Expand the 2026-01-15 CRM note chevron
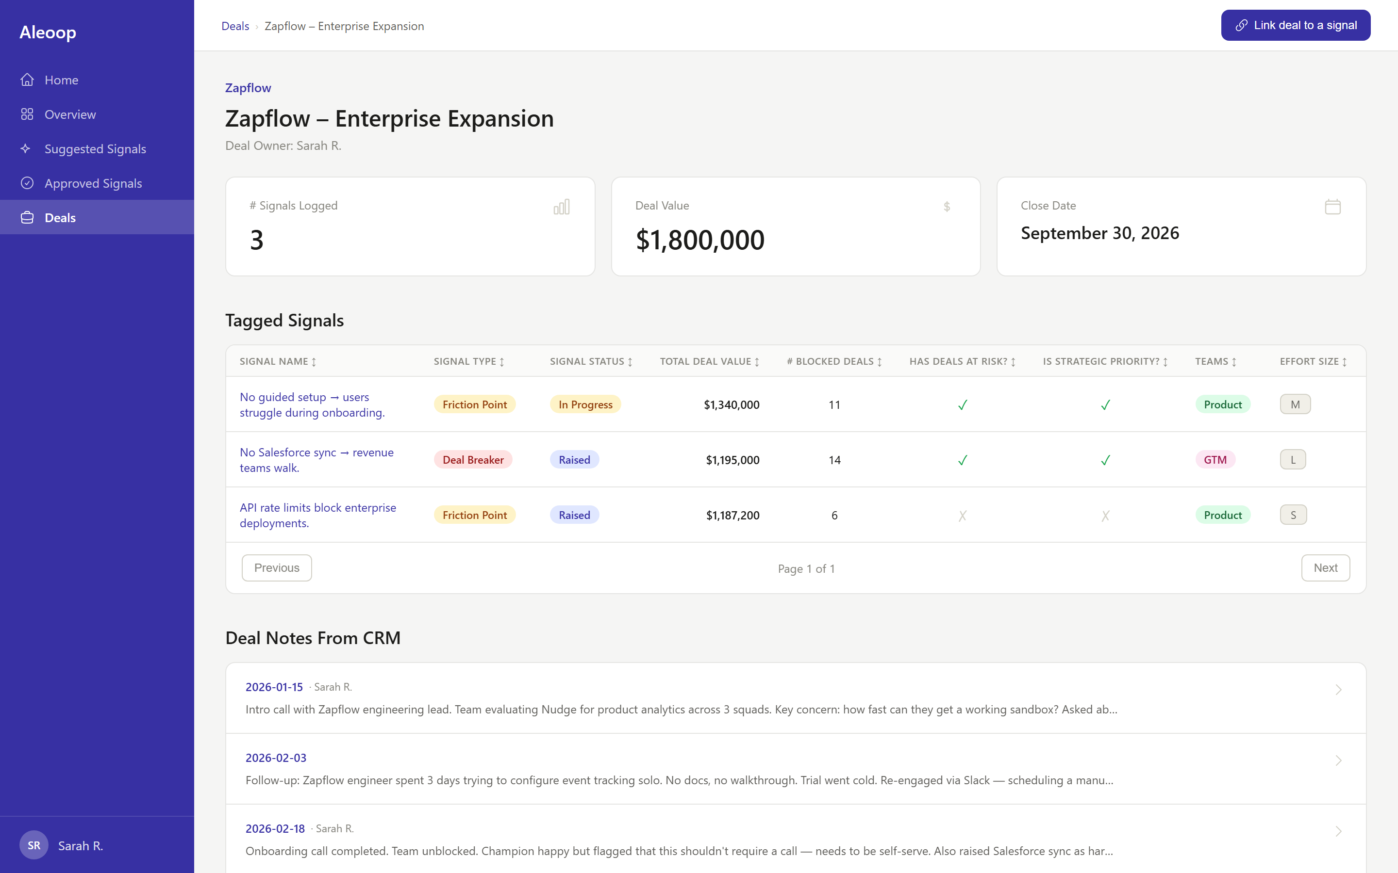This screenshot has width=1398, height=873. (x=1338, y=690)
